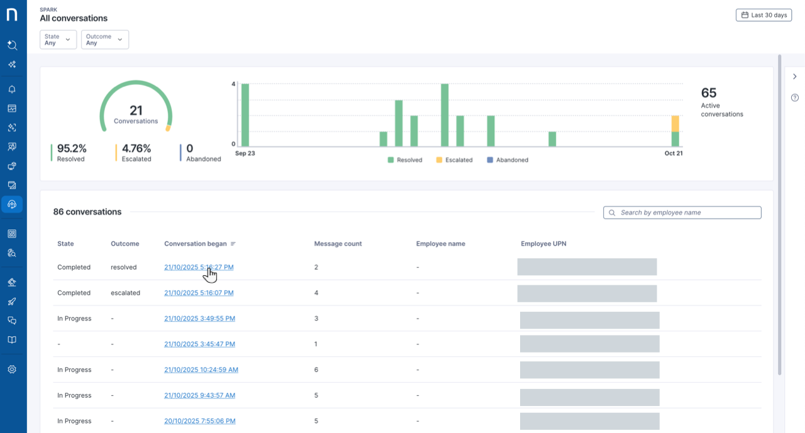This screenshot has width=805, height=433.
Task: Expand the right side panel chevron
Action: [795, 77]
